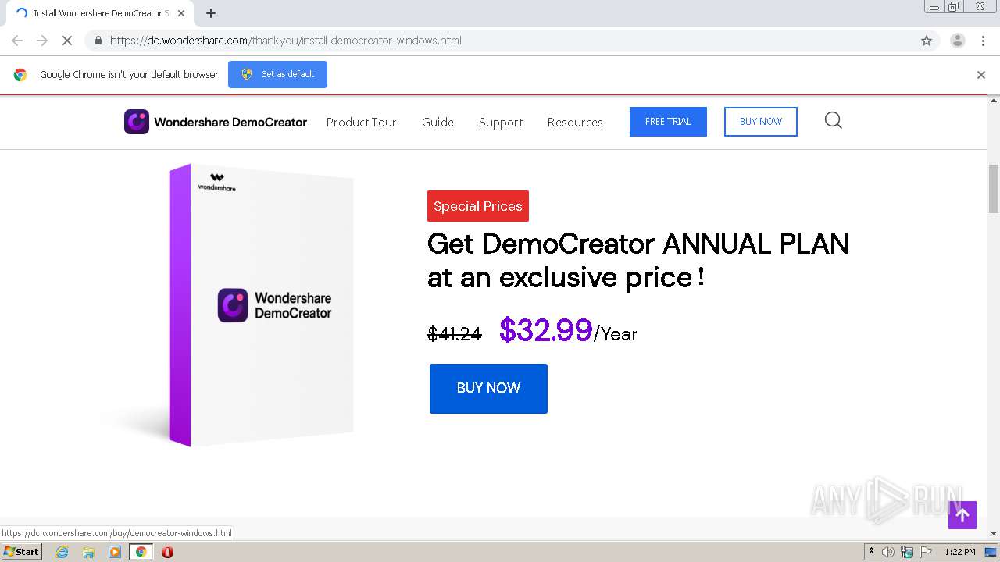Screen dimensions: 1000x562
Task: Click the Get DemoCreator ANNUAL PLAN headline
Action: pyautogui.click(x=637, y=261)
